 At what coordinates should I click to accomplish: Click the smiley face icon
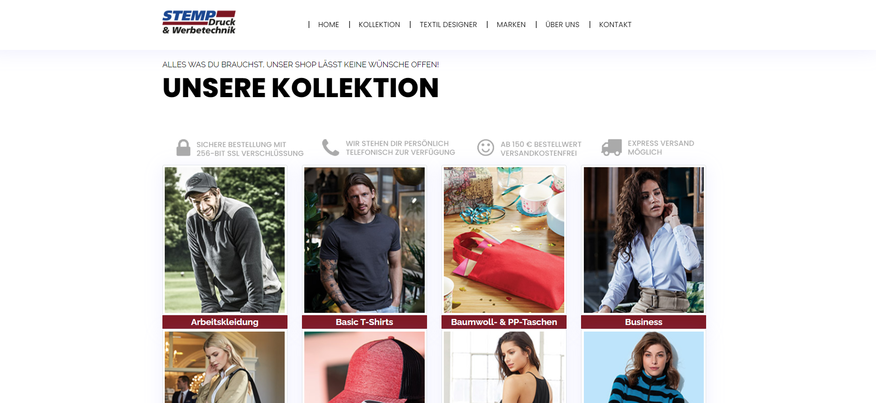(x=485, y=148)
